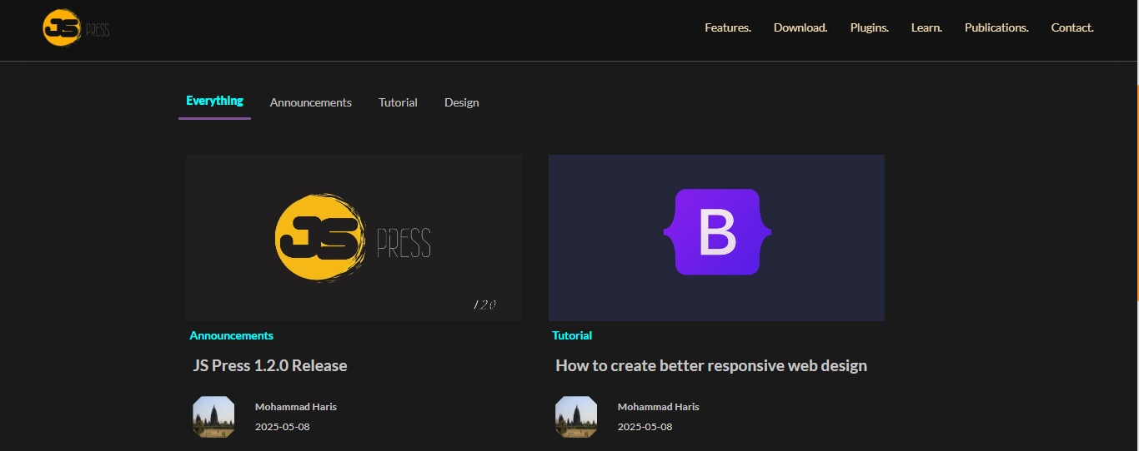
Task: Open the Bootstrap logo post thumbnail
Action: tap(716, 238)
